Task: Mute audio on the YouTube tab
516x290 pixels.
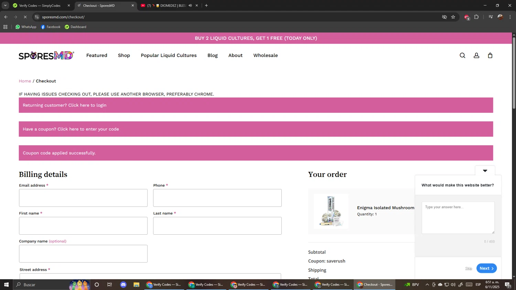Action: [x=190, y=5]
